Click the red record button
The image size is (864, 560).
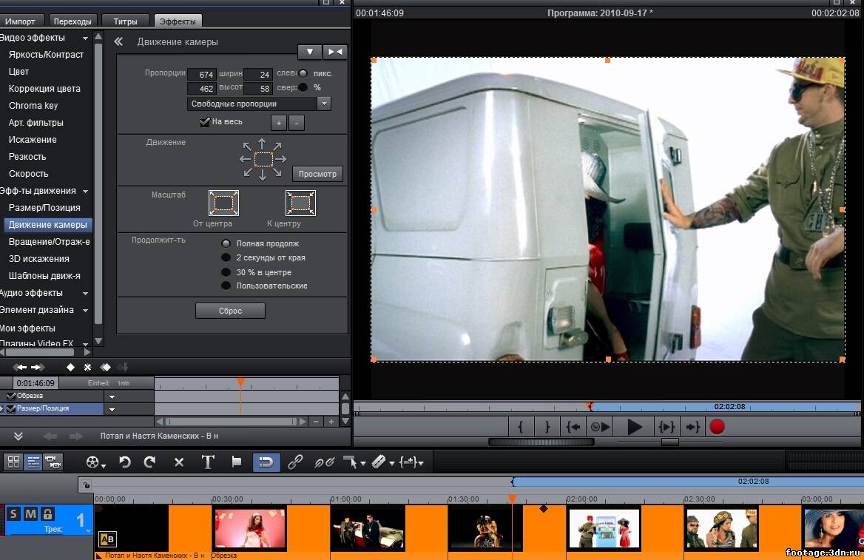(717, 427)
